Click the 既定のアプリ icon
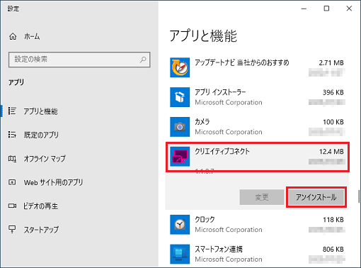 tap(12, 135)
